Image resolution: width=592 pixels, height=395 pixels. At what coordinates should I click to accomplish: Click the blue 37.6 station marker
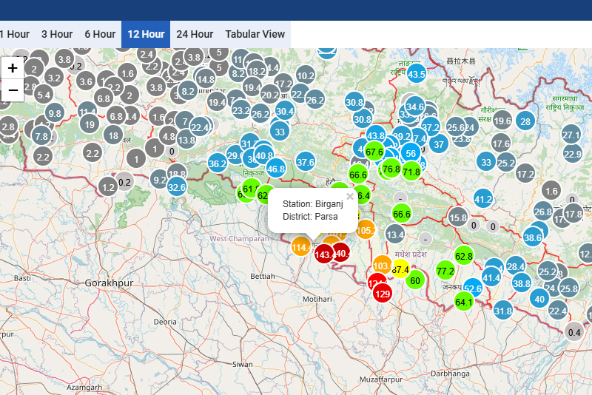click(306, 161)
